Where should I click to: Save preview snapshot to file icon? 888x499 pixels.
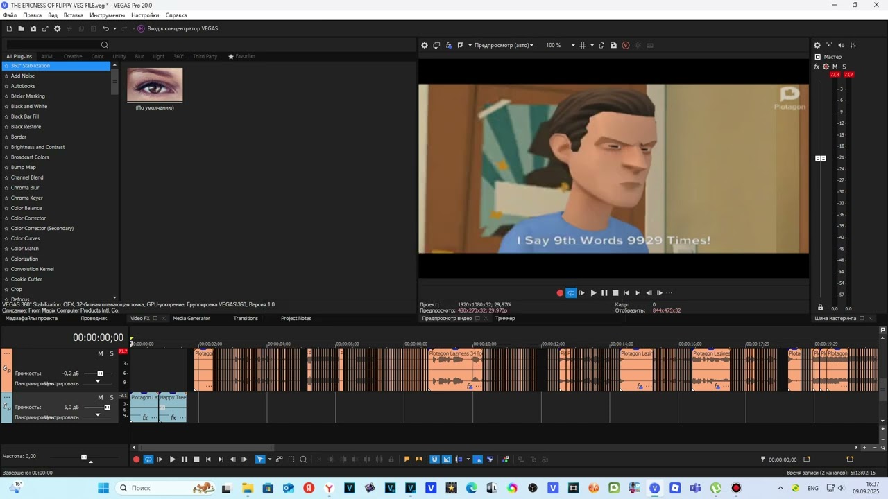pyautogui.click(x=613, y=45)
